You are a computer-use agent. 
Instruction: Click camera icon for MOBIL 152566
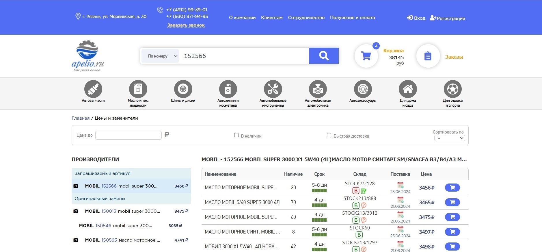pyautogui.click(x=76, y=186)
